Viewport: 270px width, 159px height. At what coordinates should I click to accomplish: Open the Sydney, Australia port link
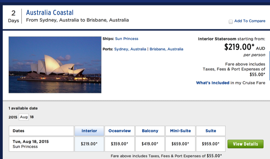click(x=130, y=49)
